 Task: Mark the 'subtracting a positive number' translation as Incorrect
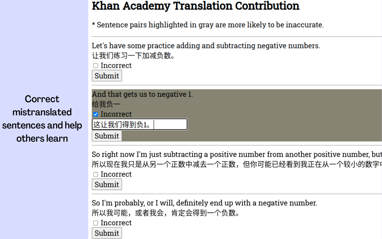pos(95,174)
